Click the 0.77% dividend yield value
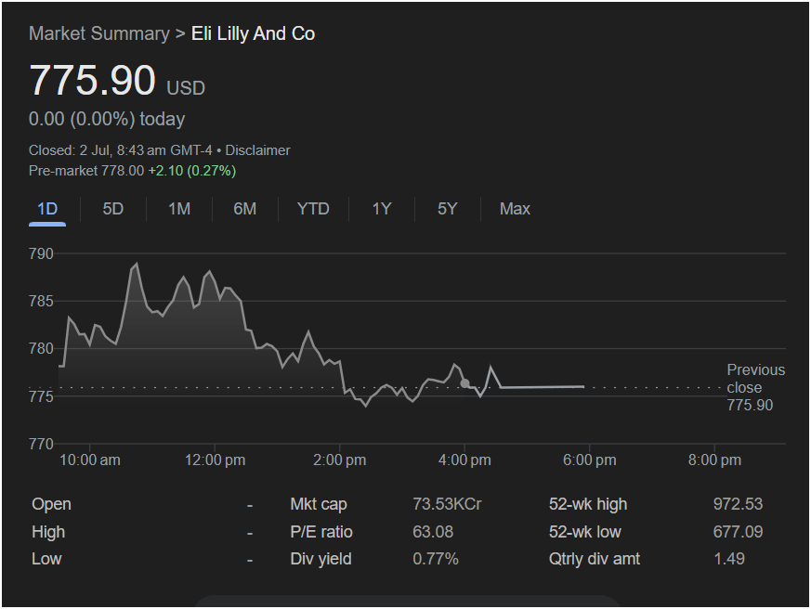 (x=436, y=559)
